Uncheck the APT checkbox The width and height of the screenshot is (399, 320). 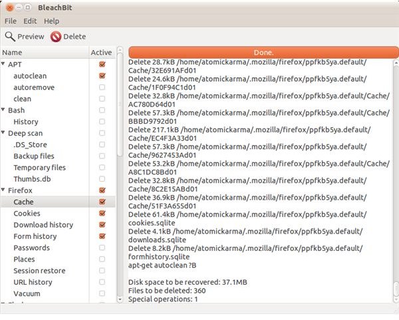102,65
